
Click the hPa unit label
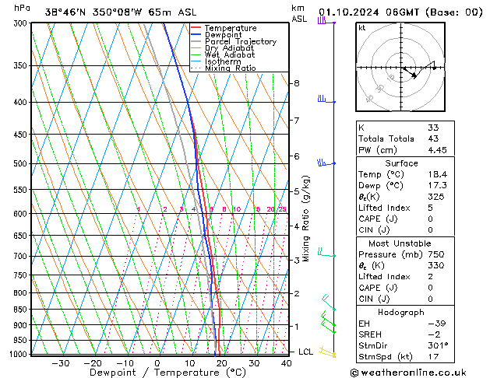(22, 8)
